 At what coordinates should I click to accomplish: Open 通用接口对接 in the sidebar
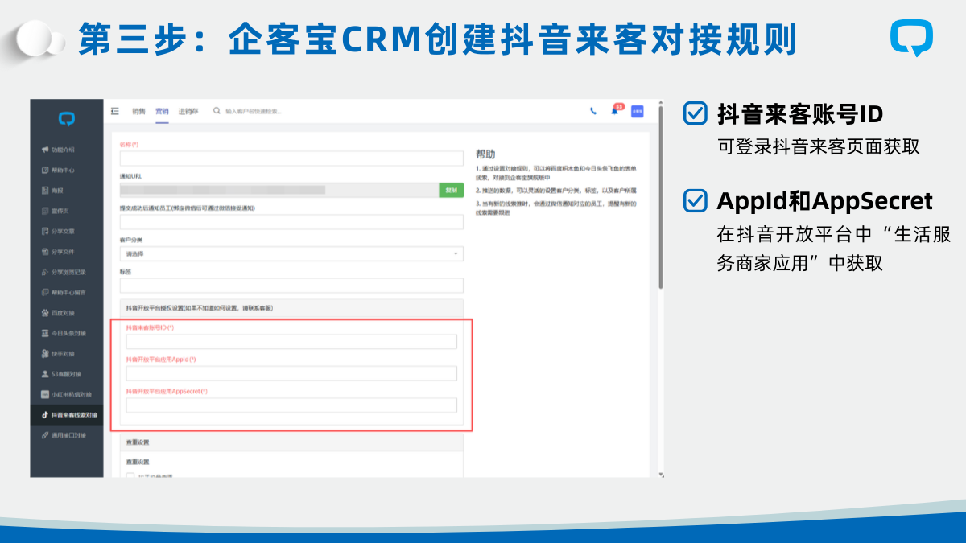coord(68,435)
